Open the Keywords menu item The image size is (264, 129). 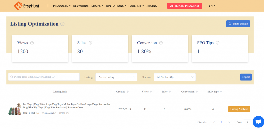tap(81, 6)
